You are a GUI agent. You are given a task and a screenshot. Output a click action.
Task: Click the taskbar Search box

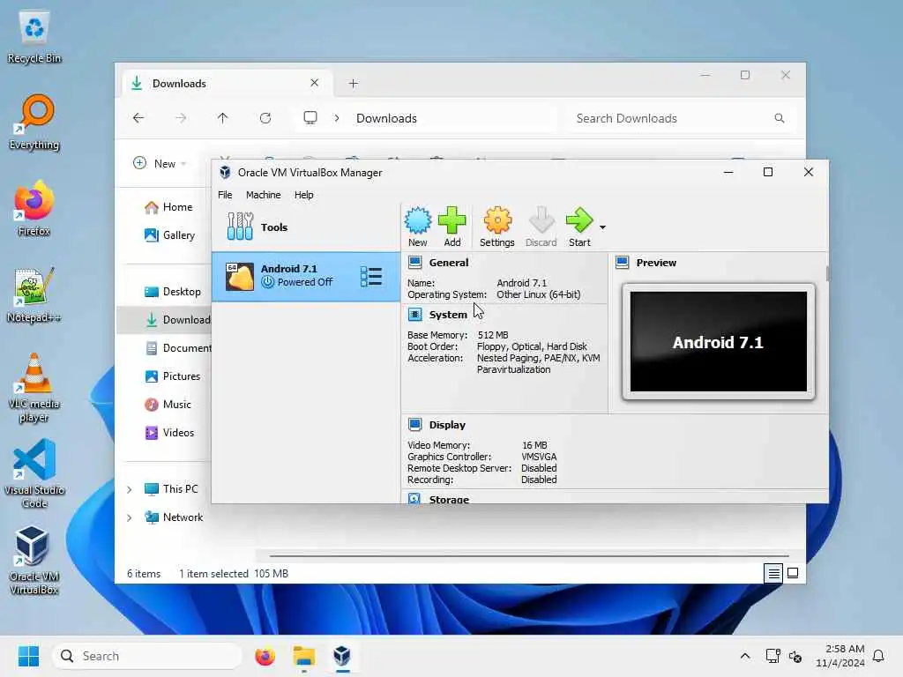147,656
